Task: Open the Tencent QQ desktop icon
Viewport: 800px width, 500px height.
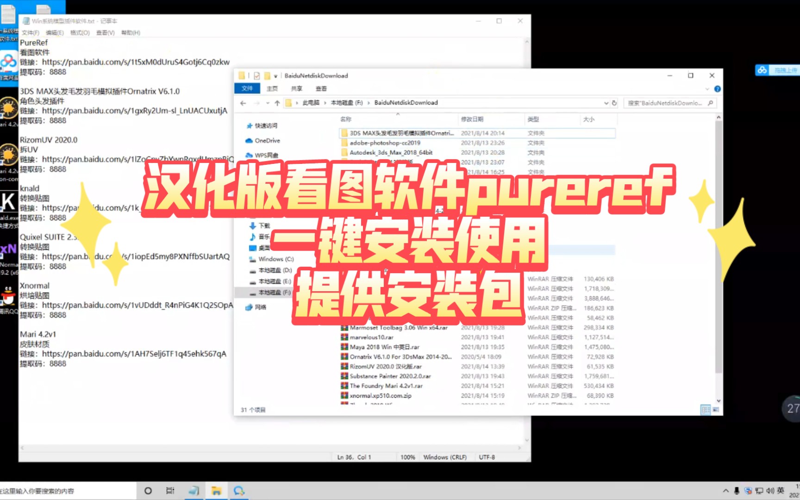Action: [x=8, y=300]
